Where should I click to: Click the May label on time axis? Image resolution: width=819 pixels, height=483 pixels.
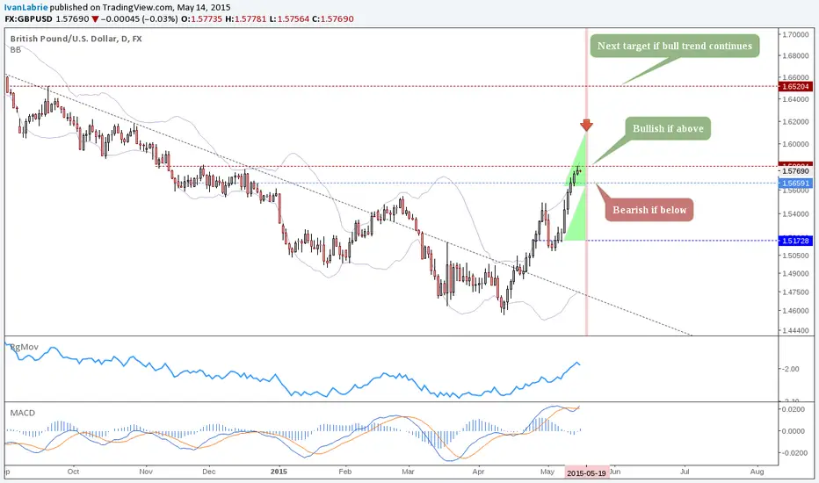[x=547, y=472]
